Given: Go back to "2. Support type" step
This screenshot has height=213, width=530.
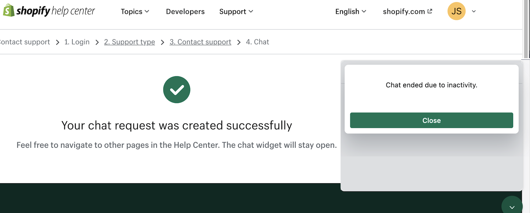Looking at the screenshot, I should click(129, 42).
